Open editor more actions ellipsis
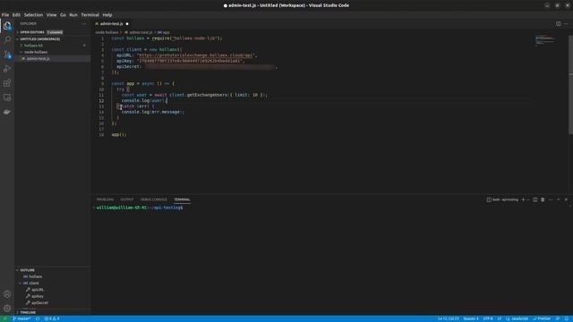 coord(566,24)
